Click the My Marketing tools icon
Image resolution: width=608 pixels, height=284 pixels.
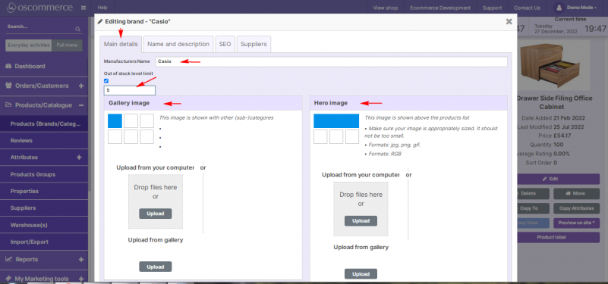(8, 279)
